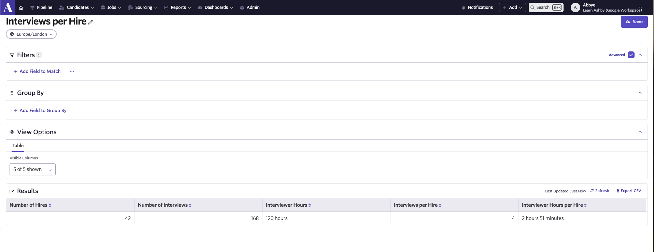Export results as CSV
654x252 pixels.
[x=629, y=191]
